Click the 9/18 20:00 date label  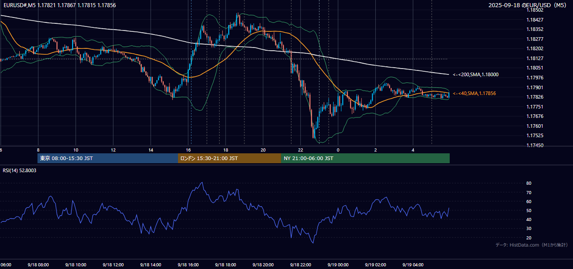click(263, 265)
